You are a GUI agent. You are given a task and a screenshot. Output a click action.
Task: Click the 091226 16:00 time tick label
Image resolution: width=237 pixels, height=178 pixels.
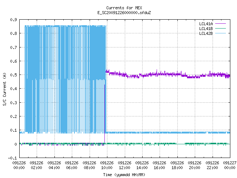160,165
